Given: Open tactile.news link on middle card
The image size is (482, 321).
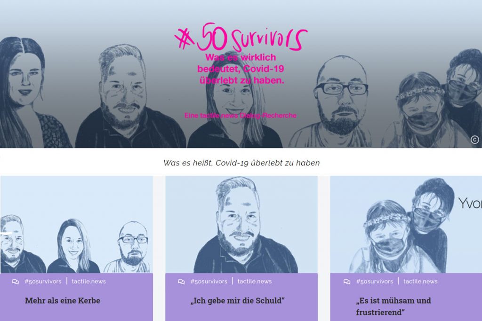Looking at the screenshot, I should pos(255,282).
